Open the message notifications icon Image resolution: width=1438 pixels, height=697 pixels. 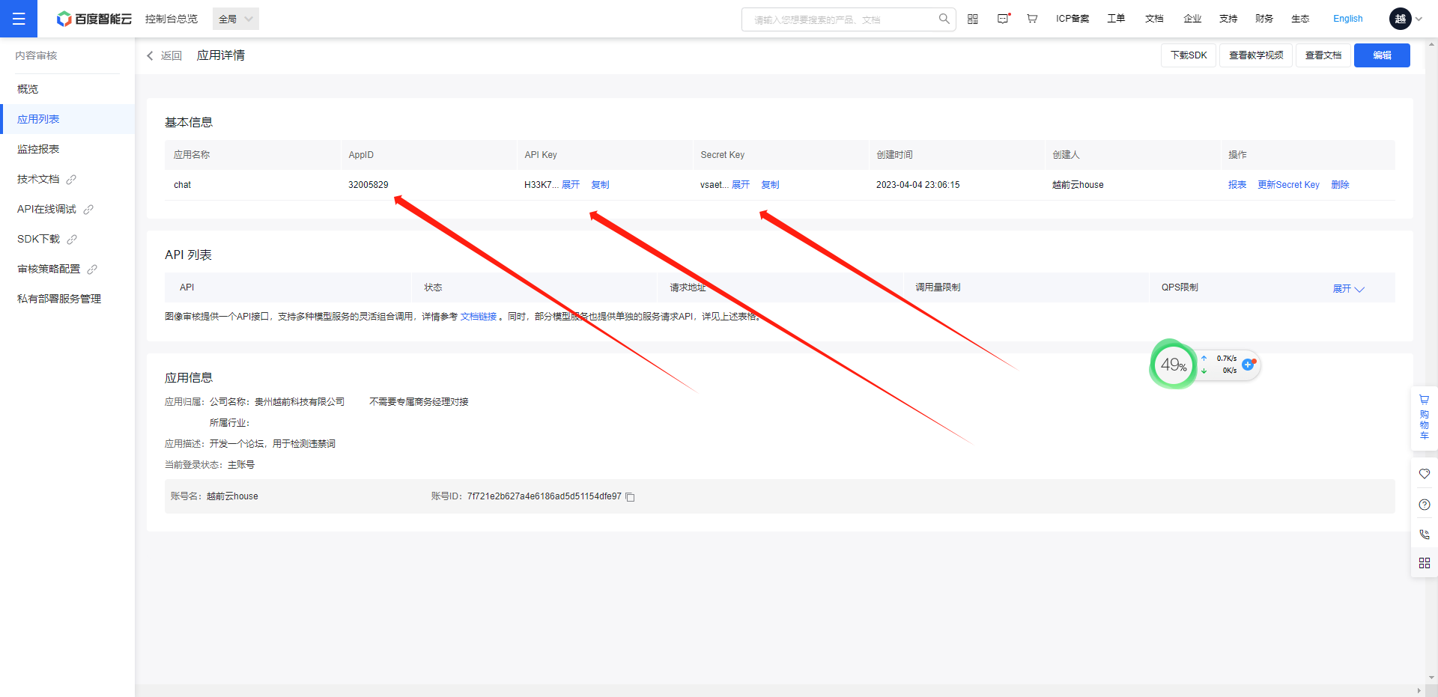pyautogui.click(x=1003, y=19)
